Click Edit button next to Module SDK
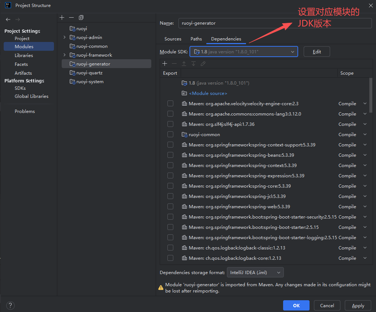This screenshot has height=312, width=376. click(x=317, y=52)
